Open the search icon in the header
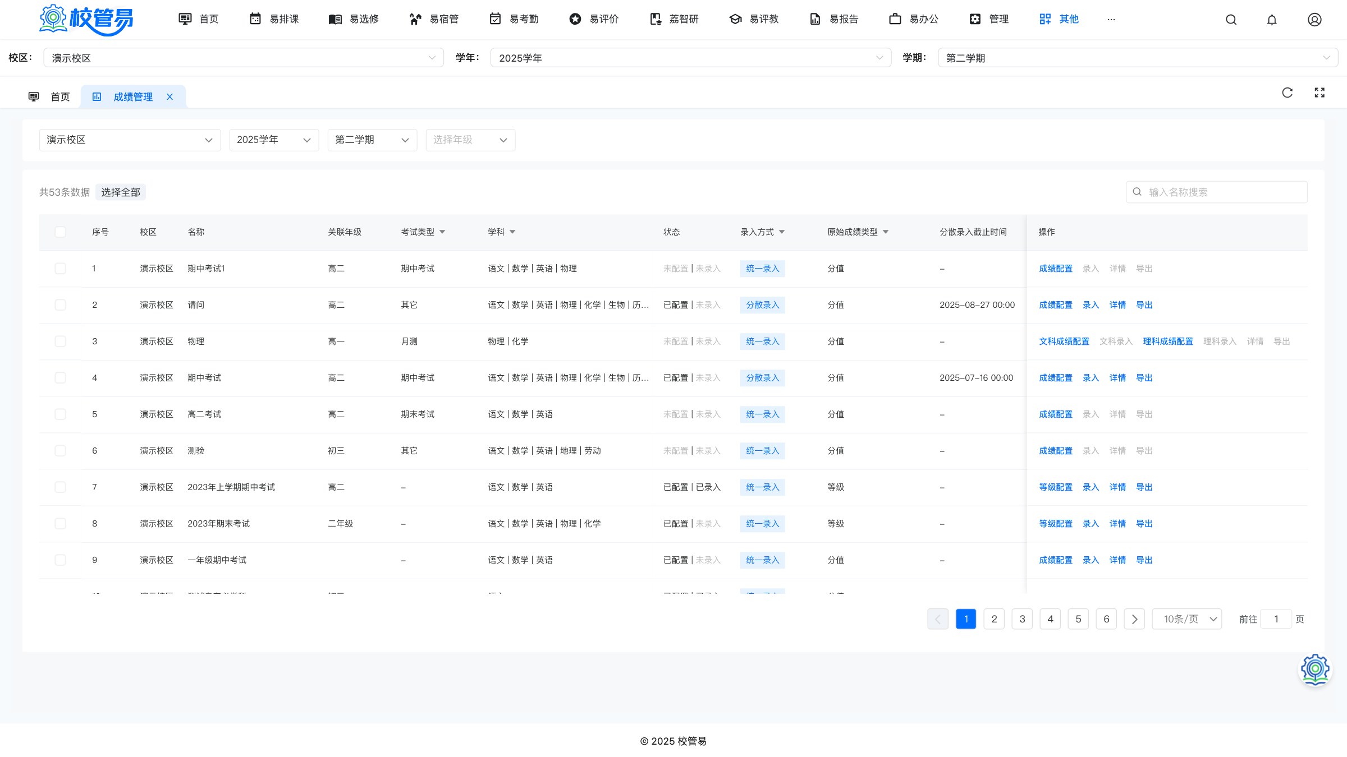Viewport: 1347px width, 757px height. (x=1231, y=20)
